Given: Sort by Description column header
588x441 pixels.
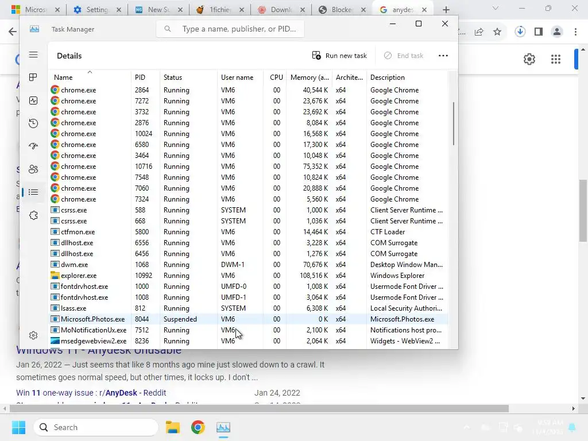Looking at the screenshot, I should pyautogui.click(x=407, y=78).
